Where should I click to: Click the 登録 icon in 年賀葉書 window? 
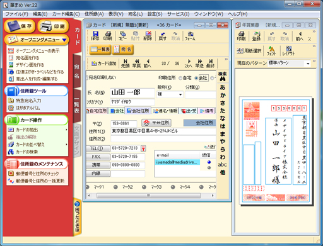[256, 36]
